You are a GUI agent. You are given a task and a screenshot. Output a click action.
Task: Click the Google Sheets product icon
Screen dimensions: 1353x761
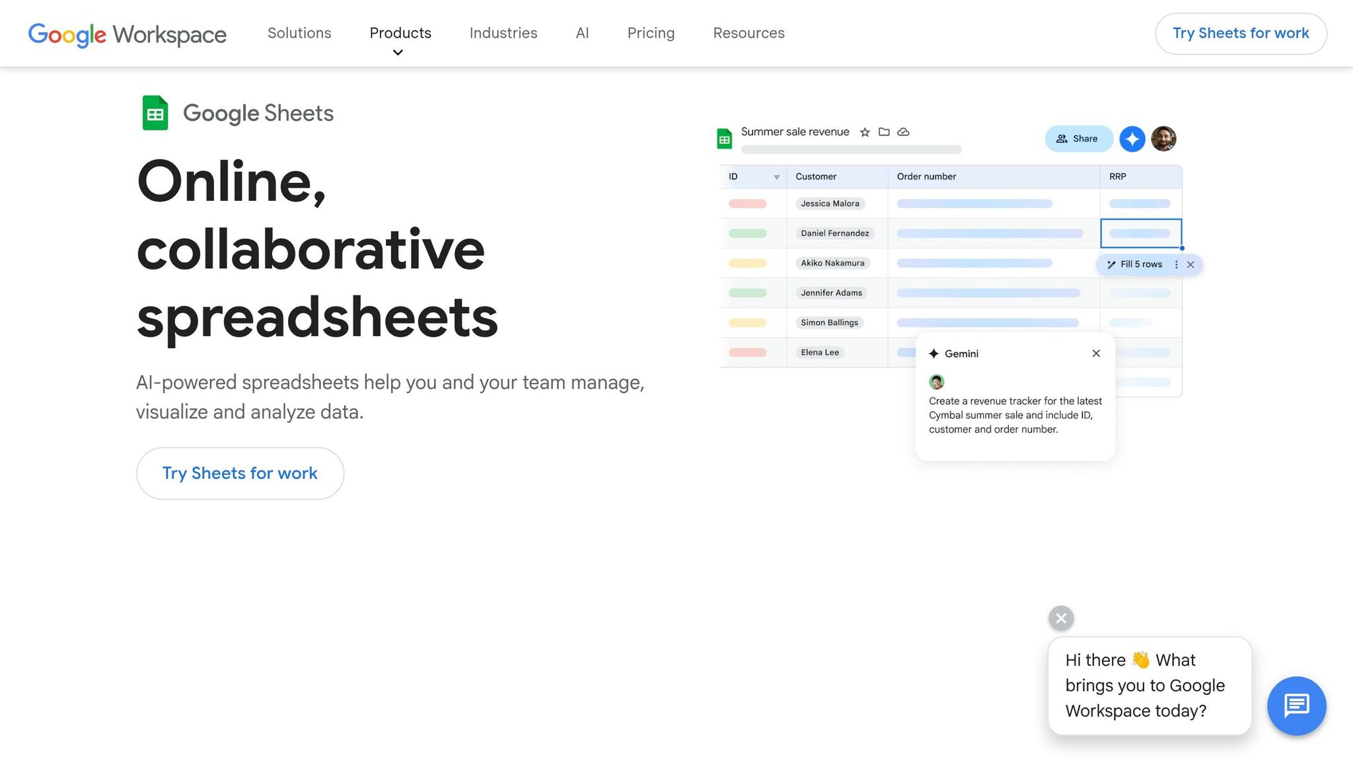(155, 112)
